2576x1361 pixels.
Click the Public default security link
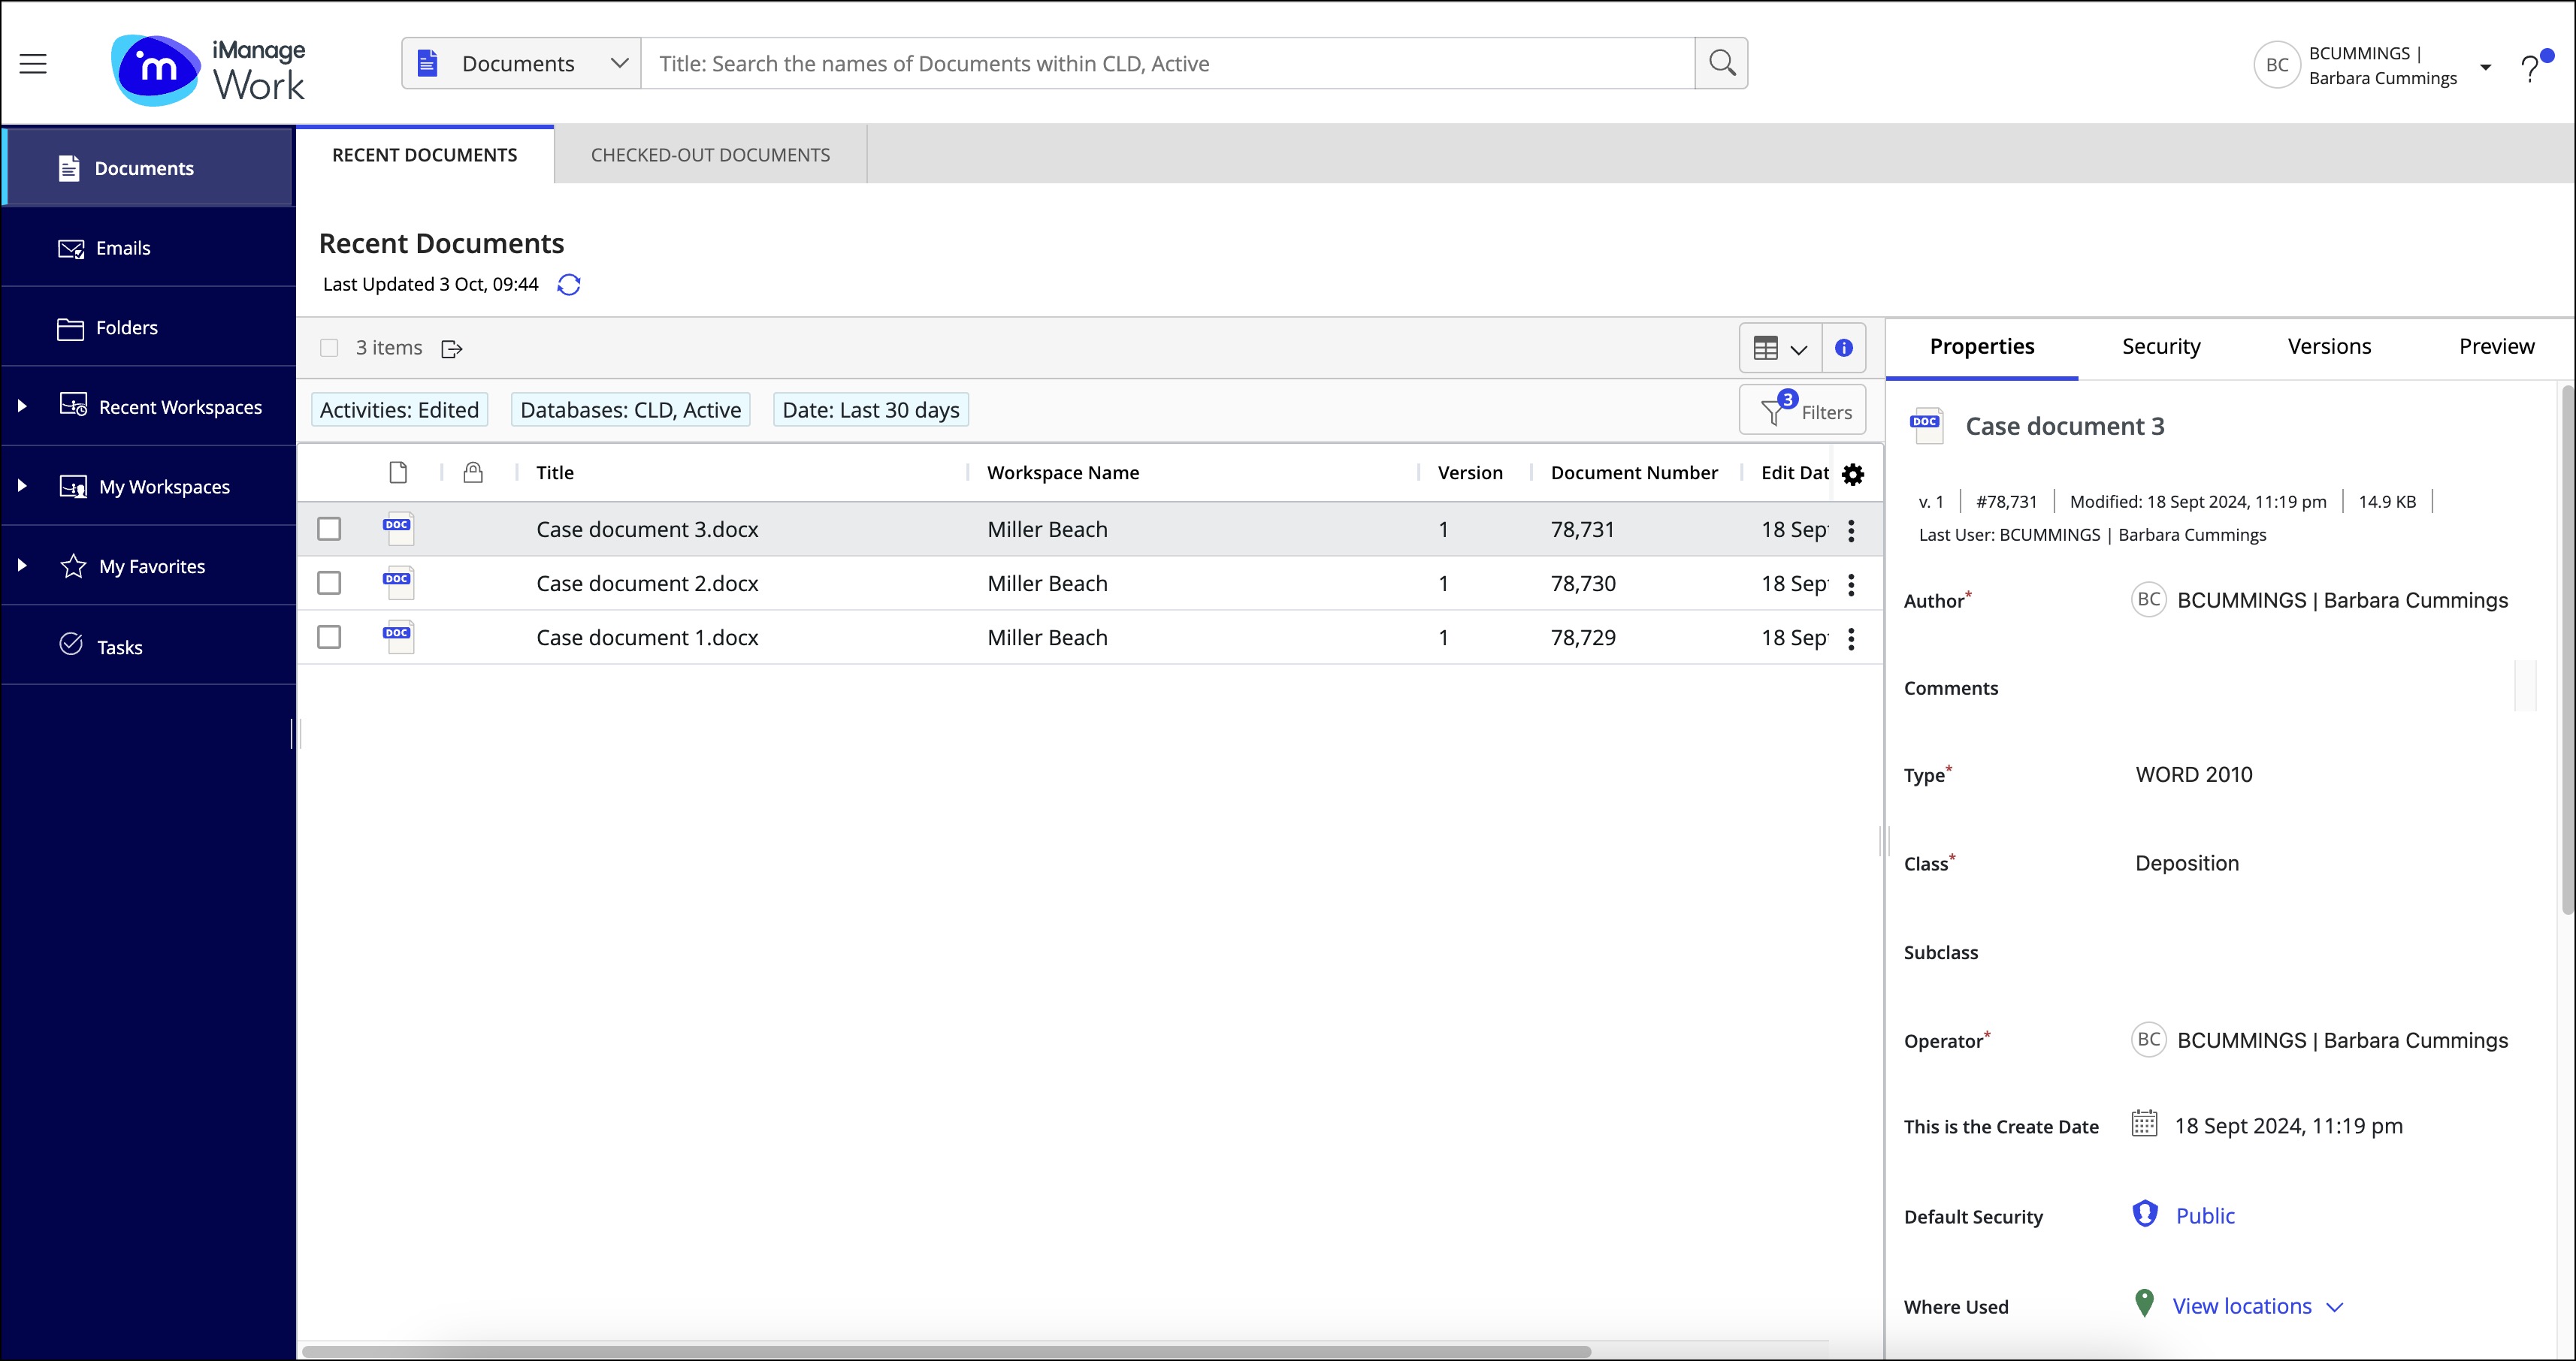(x=2204, y=1216)
